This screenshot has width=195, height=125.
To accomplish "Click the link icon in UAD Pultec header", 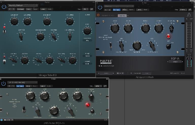I will tap(105, 86).
